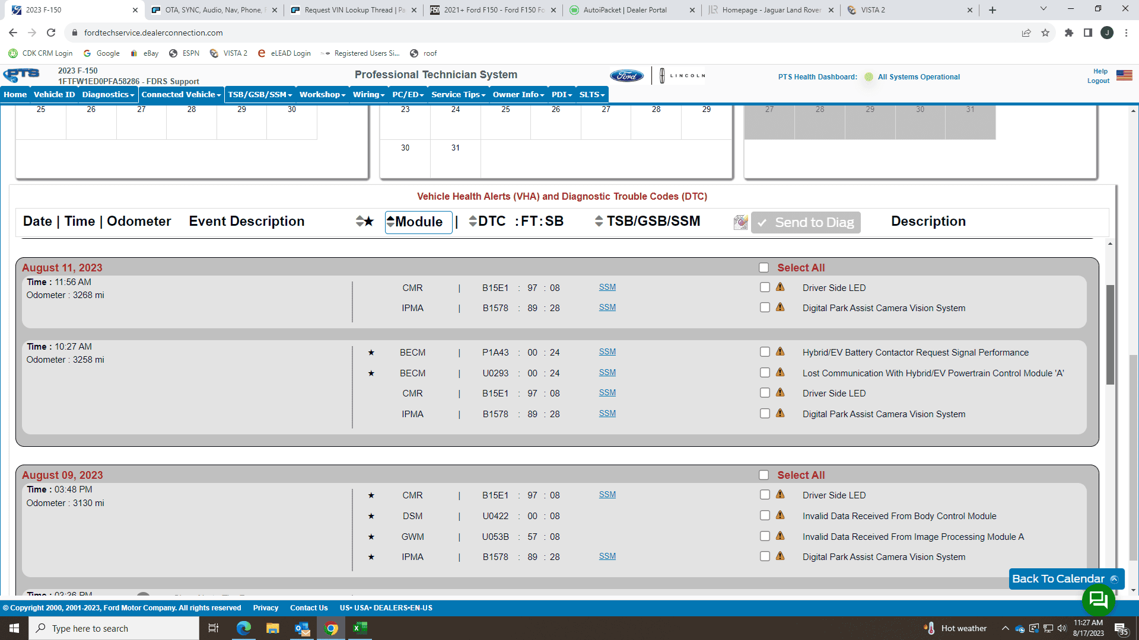Click the PTS logo icon
This screenshot has height=640, width=1139.
pos(21,75)
